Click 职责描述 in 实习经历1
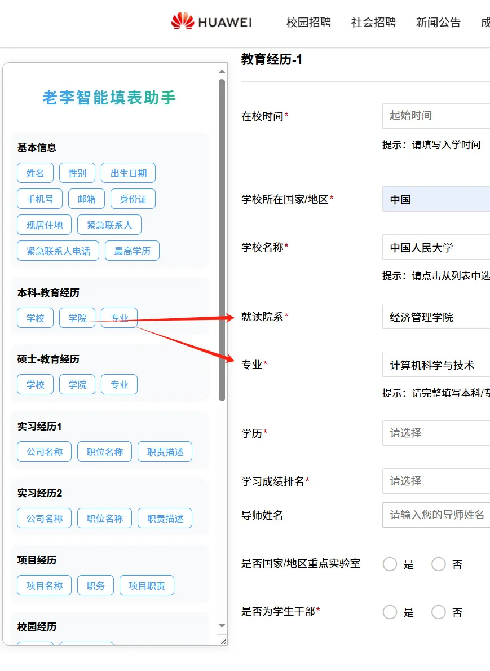490x671 pixels. click(x=165, y=451)
